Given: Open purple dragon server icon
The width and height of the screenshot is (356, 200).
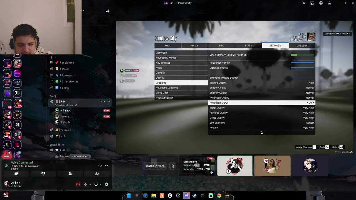Looking at the screenshot, I should [7, 93].
